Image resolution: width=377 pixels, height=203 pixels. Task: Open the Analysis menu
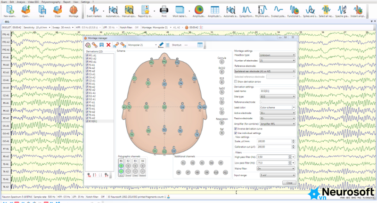point(21,2)
